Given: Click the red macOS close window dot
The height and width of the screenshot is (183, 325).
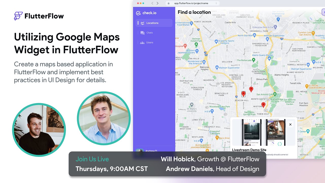Looking at the screenshot, I should click(x=138, y=3).
